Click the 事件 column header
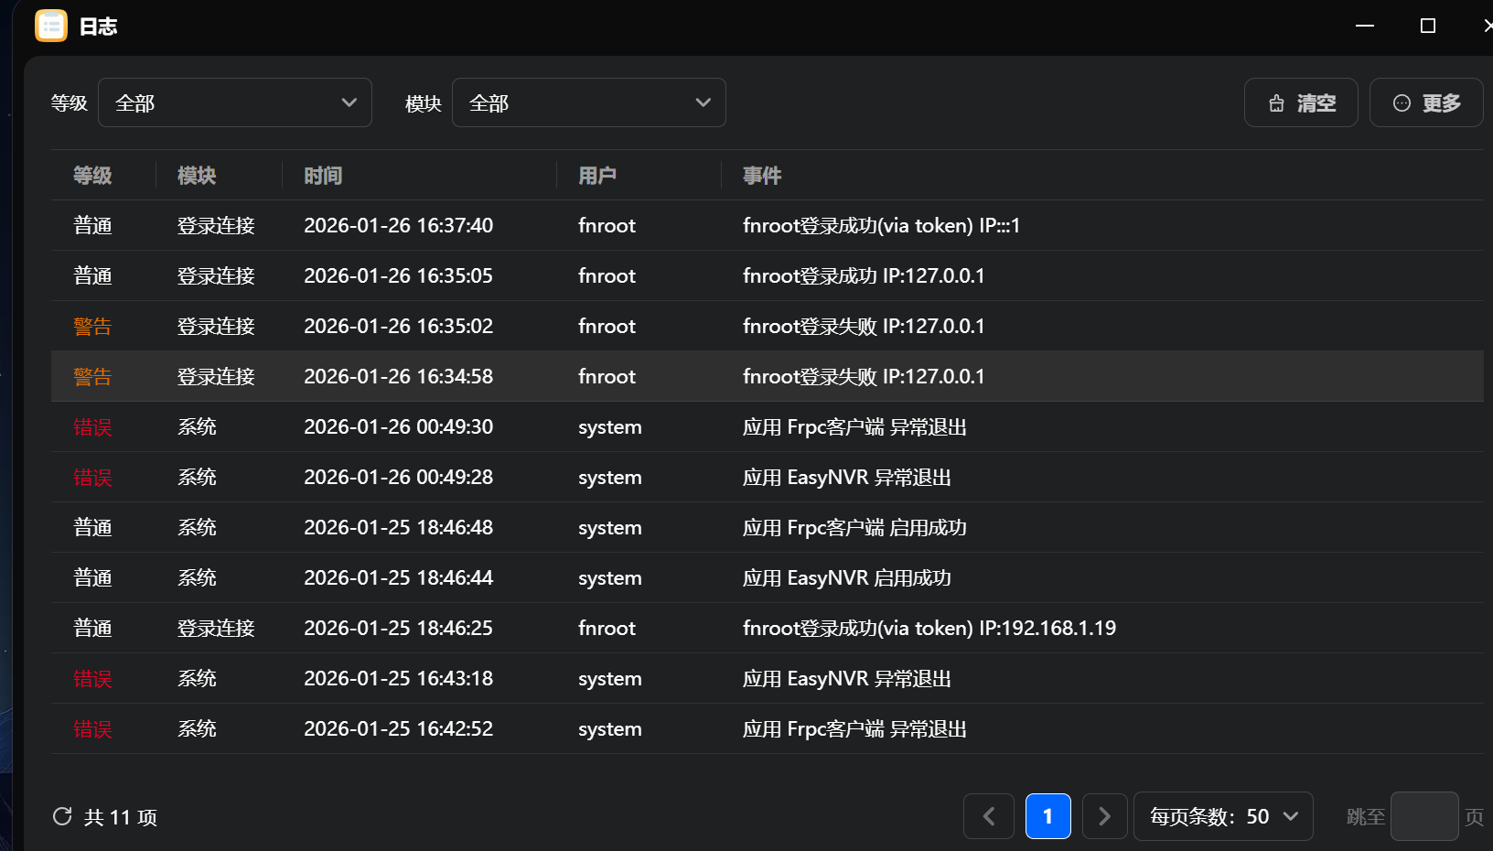 tap(761, 176)
